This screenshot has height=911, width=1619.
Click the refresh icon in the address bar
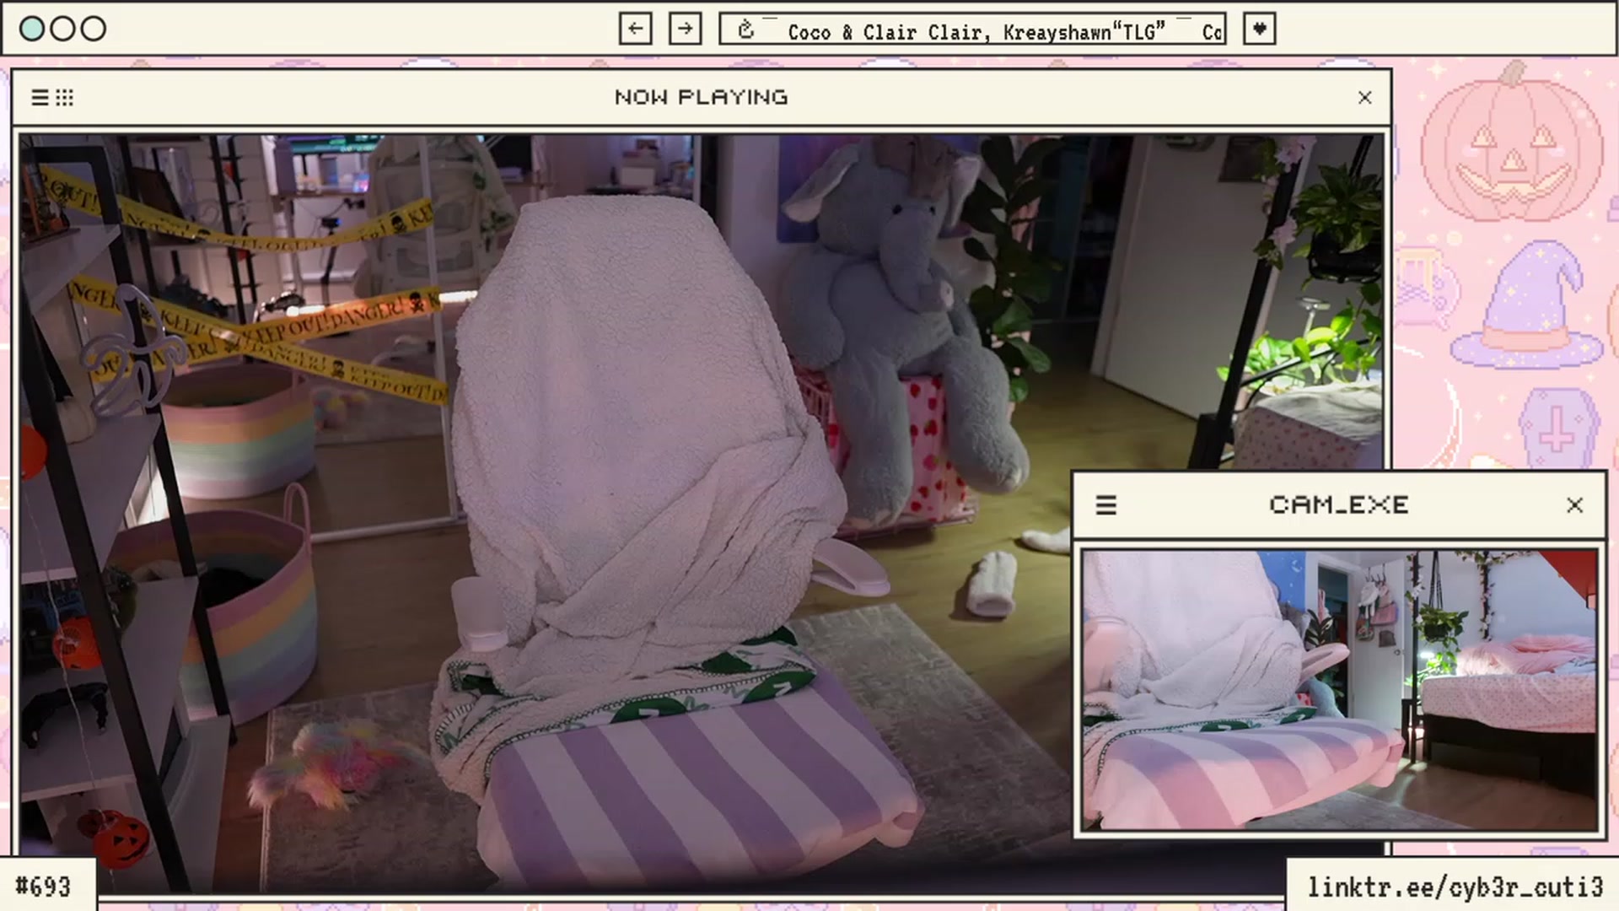coord(745,30)
